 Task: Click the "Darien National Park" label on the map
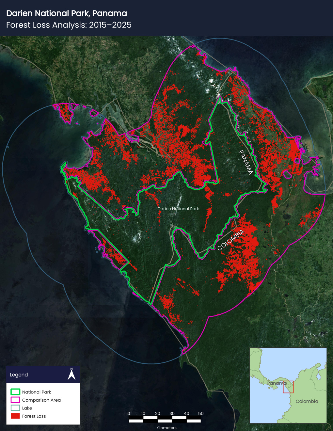click(x=178, y=209)
